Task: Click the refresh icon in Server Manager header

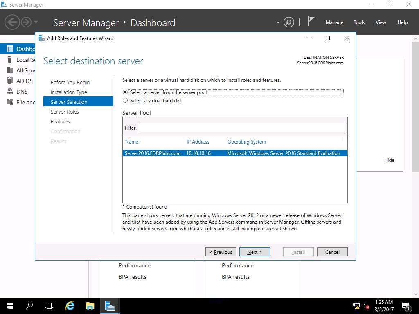Action: tap(288, 22)
